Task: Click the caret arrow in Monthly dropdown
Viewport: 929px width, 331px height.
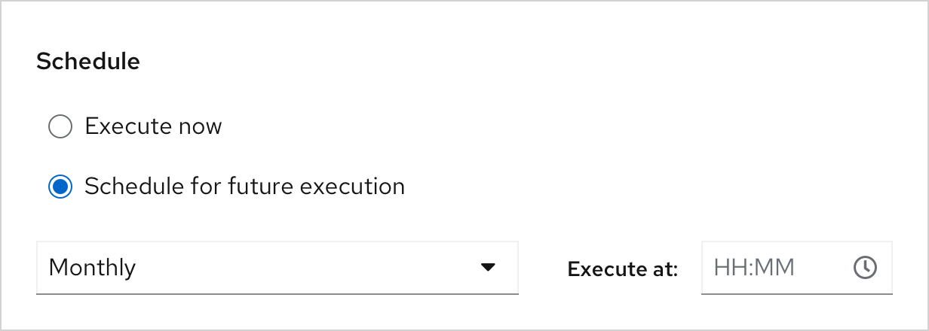Action: tap(488, 267)
